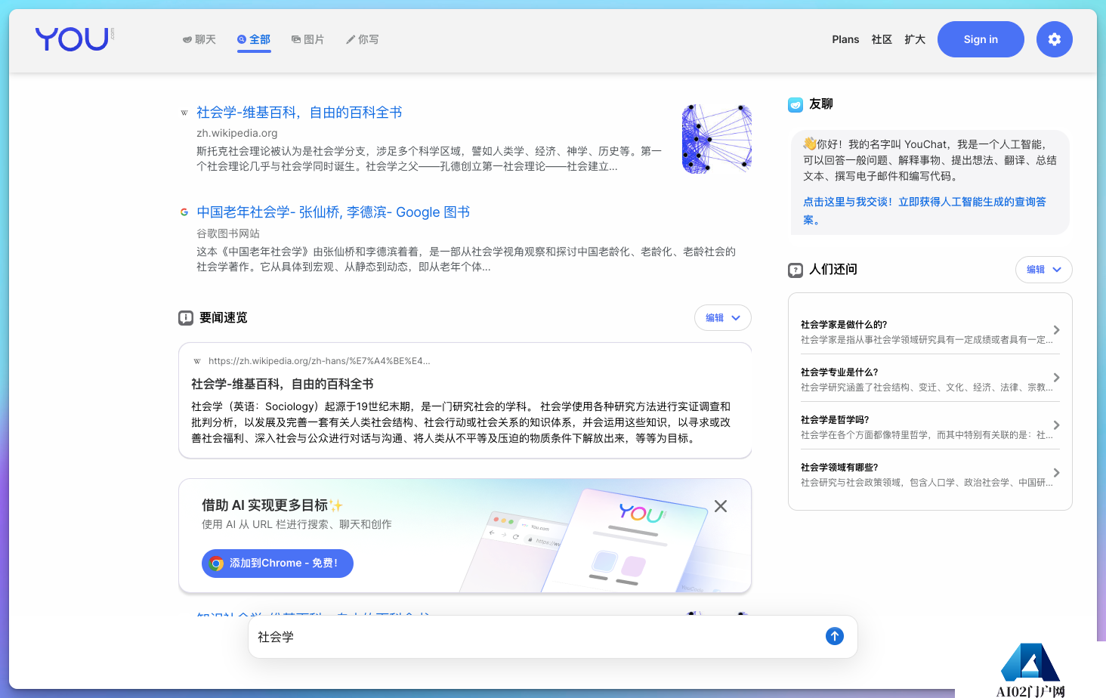Open the 你写 tab
Screen dimensions: 1106x698
click(363, 39)
